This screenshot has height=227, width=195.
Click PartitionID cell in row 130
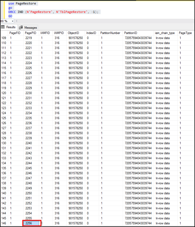(138, 143)
